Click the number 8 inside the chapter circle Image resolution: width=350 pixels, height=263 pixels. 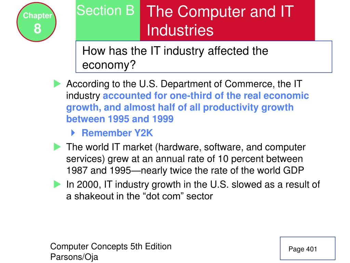click(38, 29)
